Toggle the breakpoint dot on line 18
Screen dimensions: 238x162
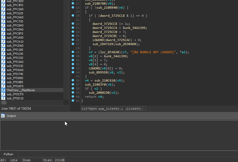(x=73, y=8)
